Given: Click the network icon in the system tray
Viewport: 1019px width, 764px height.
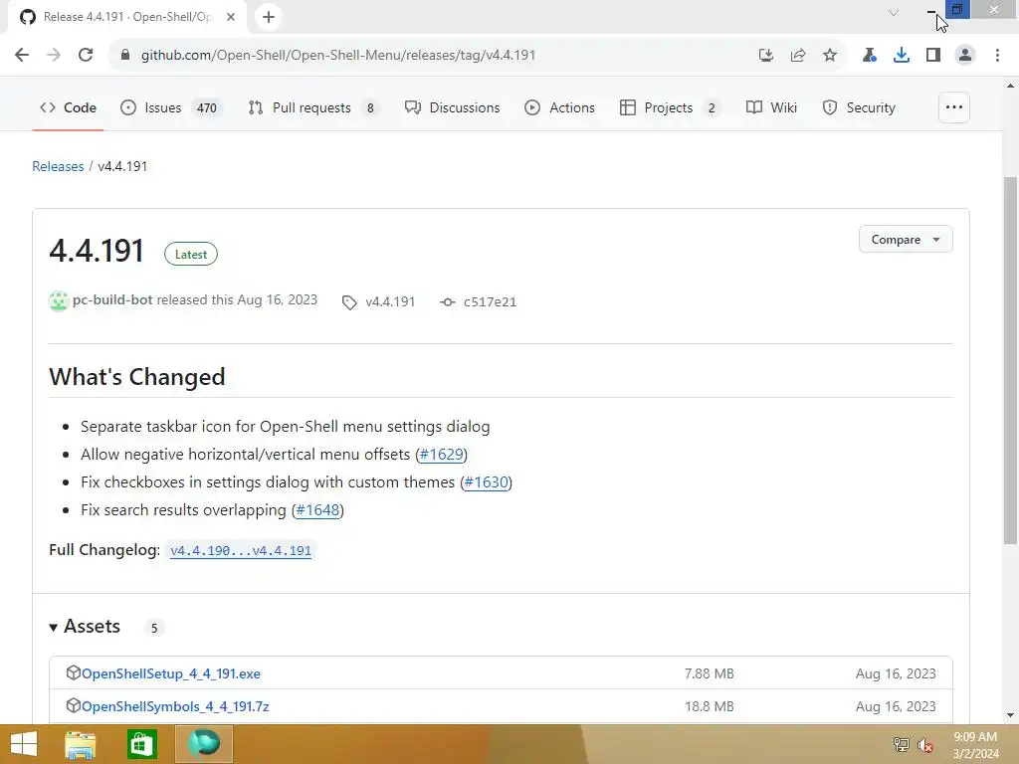Looking at the screenshot, I should [901, 744].
